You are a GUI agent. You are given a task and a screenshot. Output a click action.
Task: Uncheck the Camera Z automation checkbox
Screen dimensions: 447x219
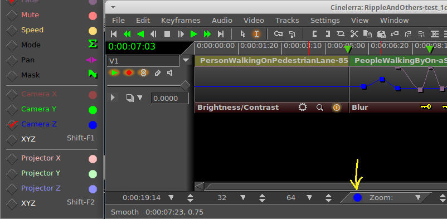[x=12, y=125]
